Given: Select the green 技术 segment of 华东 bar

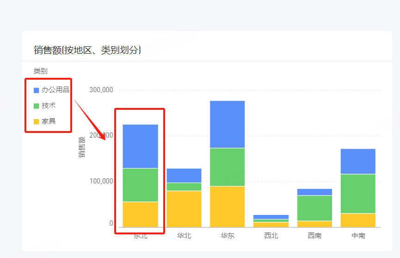Looking at the screenshot, I should (x=227, y=167).
